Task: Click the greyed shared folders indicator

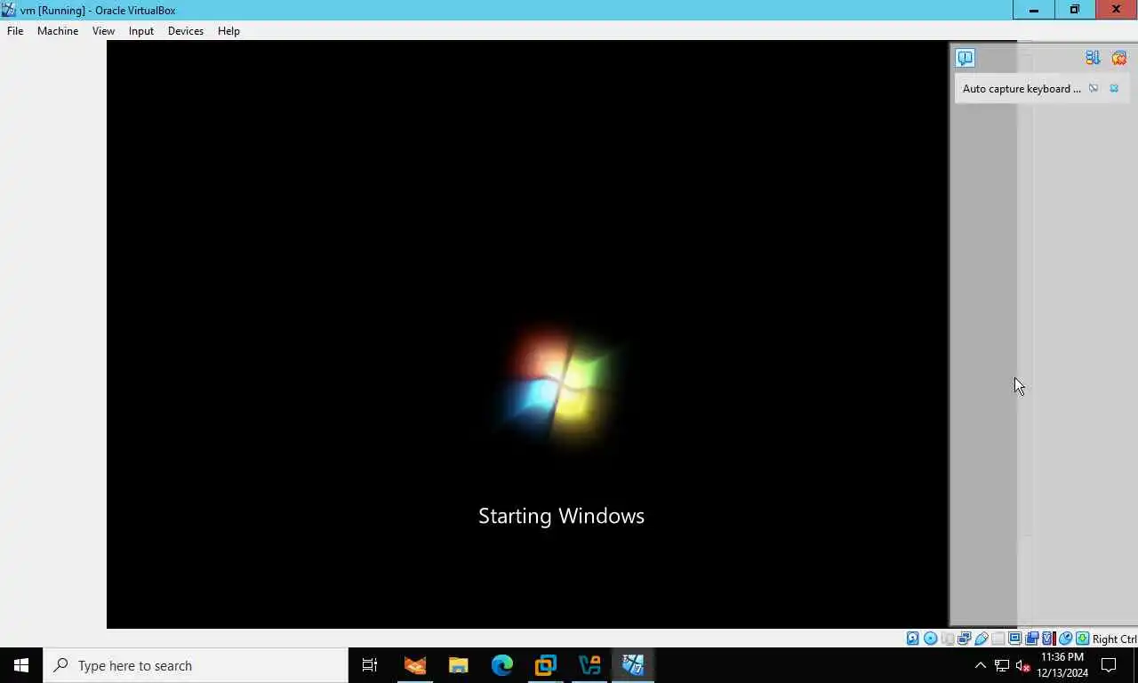Action: [x=998, y=639]
